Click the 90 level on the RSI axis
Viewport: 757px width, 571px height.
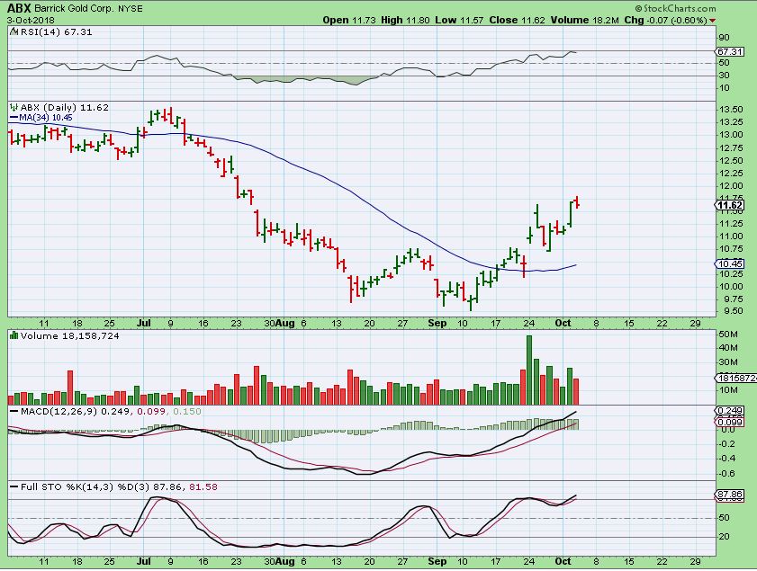pos(725,38)
